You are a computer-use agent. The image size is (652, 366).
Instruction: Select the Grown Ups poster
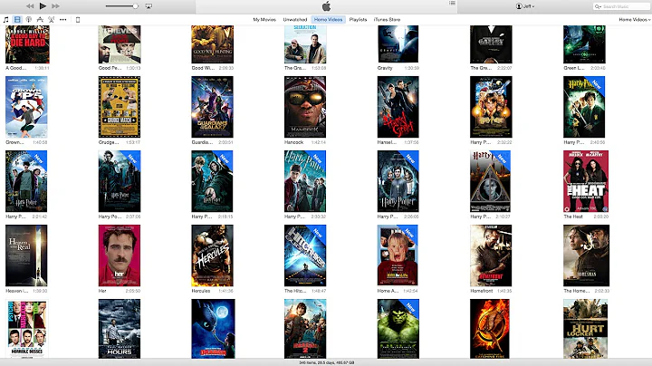point(26,107)
